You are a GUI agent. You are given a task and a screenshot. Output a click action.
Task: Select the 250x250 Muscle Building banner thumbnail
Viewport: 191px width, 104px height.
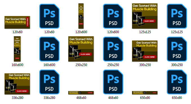click(81, 49)
